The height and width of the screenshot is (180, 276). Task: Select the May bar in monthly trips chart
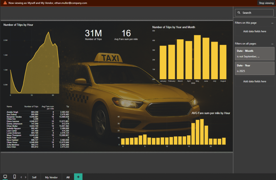pos(197,57)
